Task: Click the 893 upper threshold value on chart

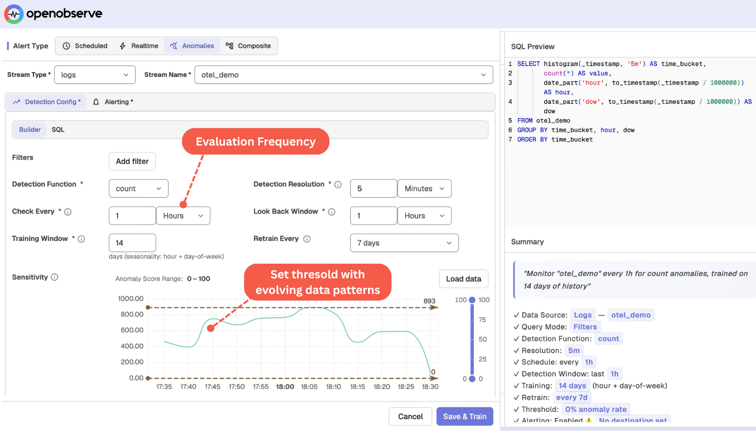Action: (430, 301)
